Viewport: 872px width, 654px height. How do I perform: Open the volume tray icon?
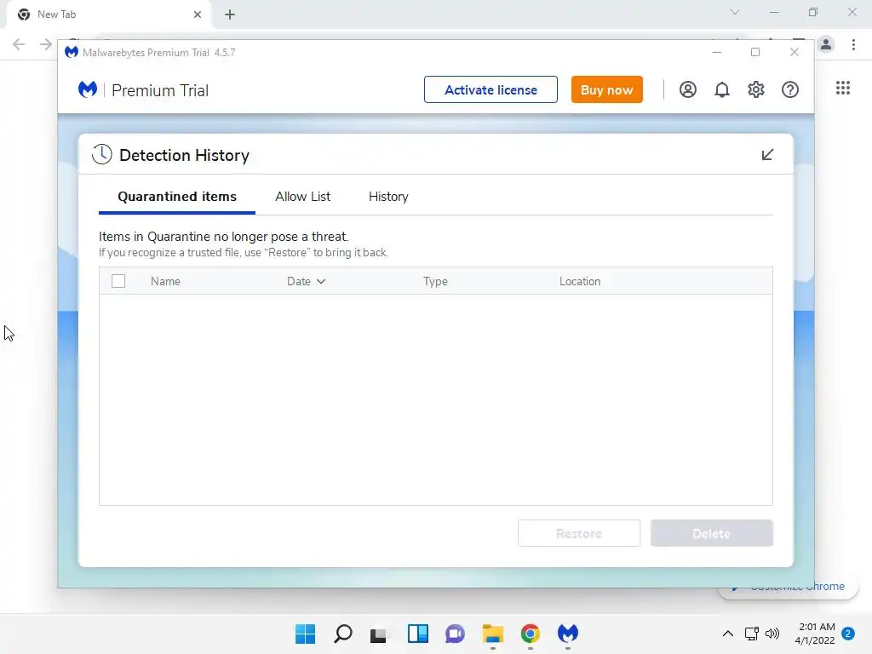[x=772, y=634]
